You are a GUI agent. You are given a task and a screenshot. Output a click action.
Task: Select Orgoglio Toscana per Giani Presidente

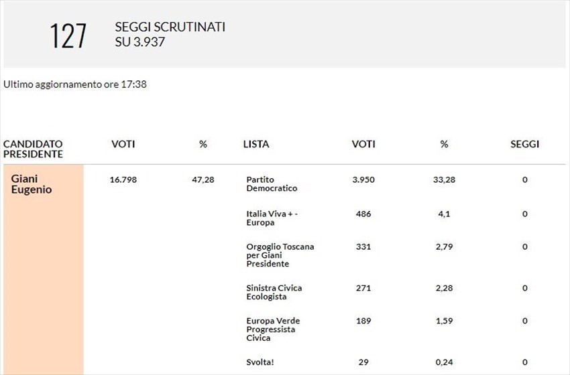coord(280,255)
